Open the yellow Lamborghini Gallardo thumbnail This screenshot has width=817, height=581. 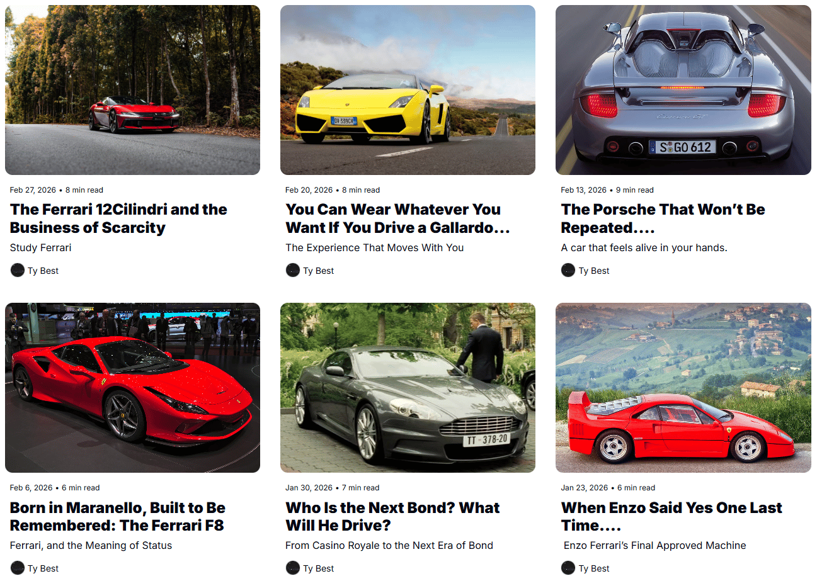click(408, 90)
